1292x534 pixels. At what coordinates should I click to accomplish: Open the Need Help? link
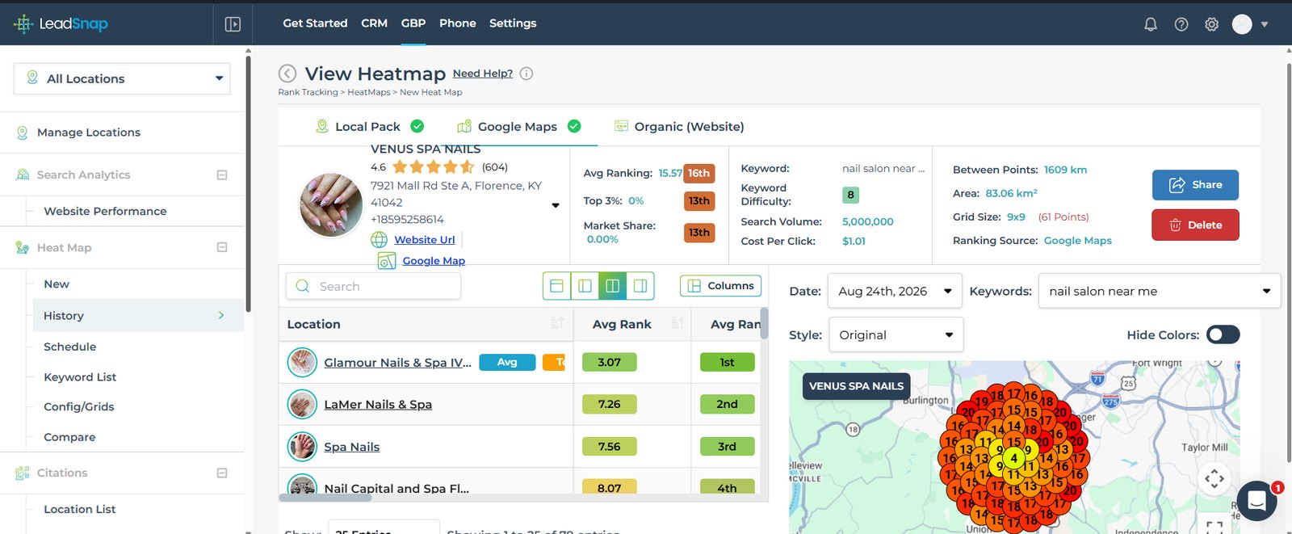[x=483, y=74]
